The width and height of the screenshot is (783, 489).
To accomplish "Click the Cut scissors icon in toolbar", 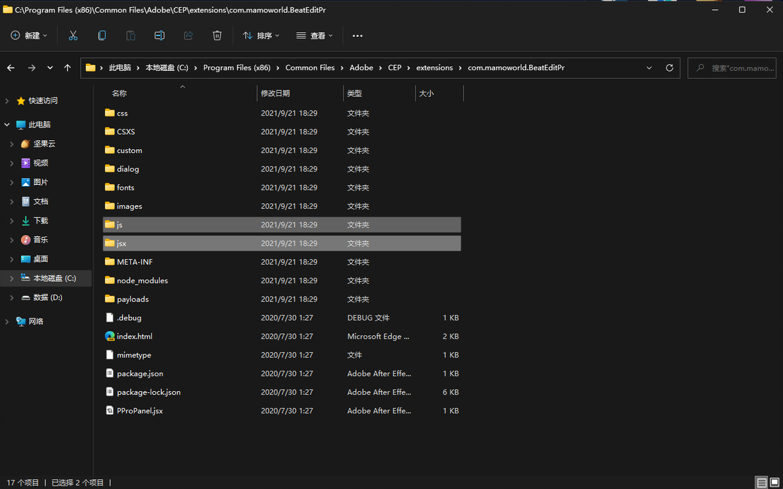I will (x=73, y=35).
